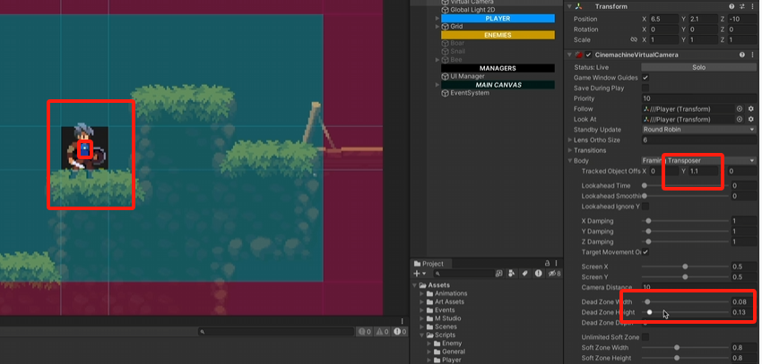The height and width of the screenshot is (364, 762).
Task: Collapse the Body section foldout
Action: [x=570, y=161]
